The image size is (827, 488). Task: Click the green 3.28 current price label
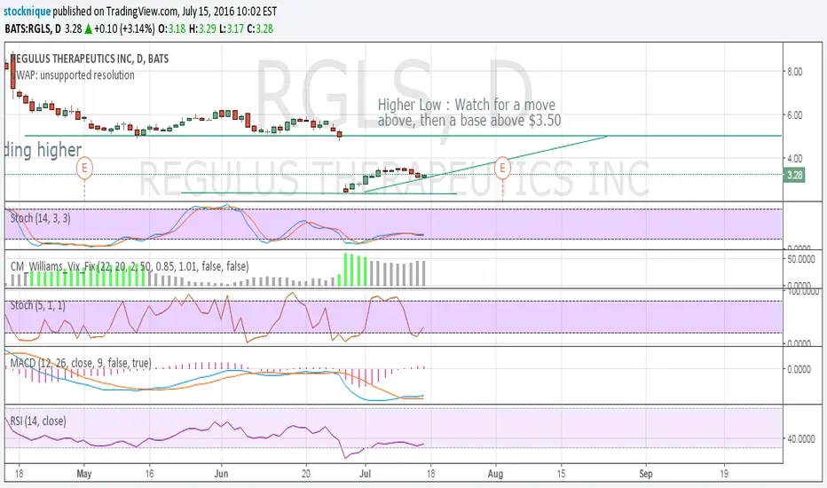794,175
